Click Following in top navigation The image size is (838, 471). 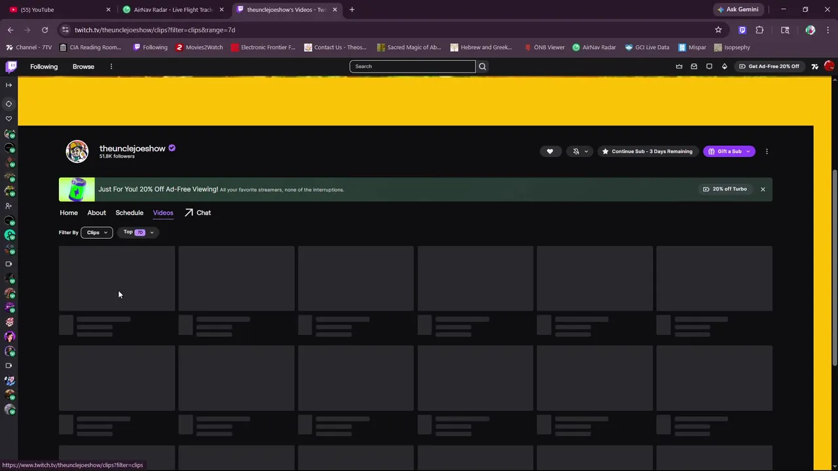[x=44, y=66]
